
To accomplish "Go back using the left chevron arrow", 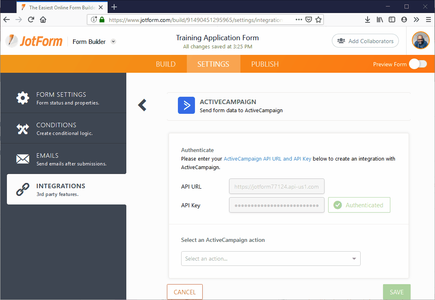I will coord(142,105).
